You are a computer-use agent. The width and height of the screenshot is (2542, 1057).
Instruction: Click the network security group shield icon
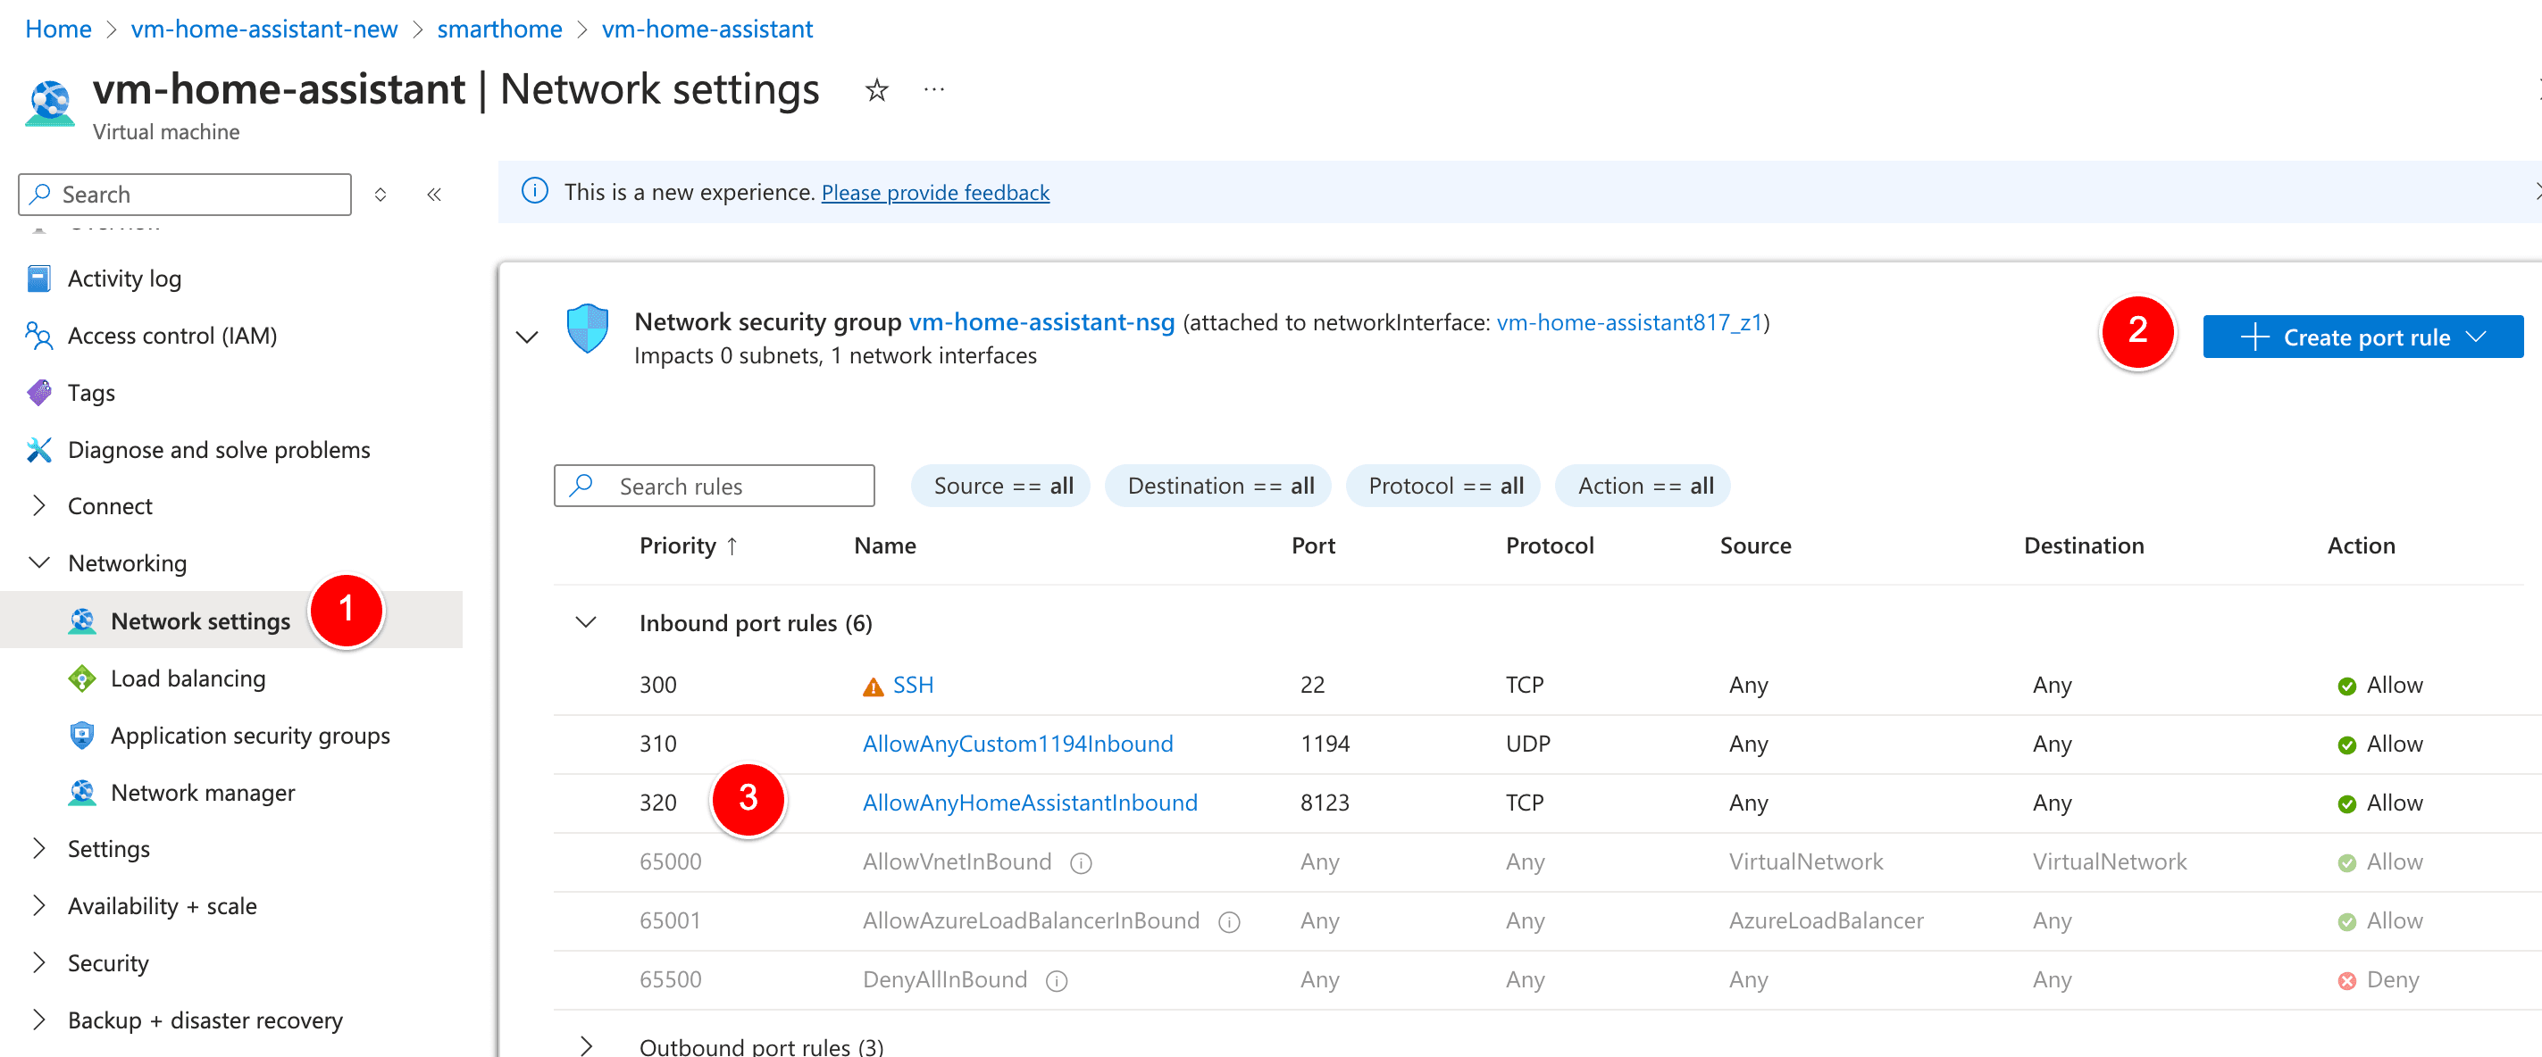pyautogui.click(x=587, y=329)
